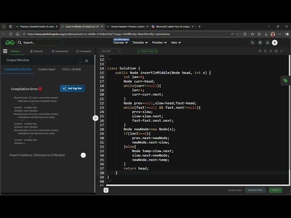Open the GeeksforGeeks logo home link
The image size is (291, 218).
10,43
